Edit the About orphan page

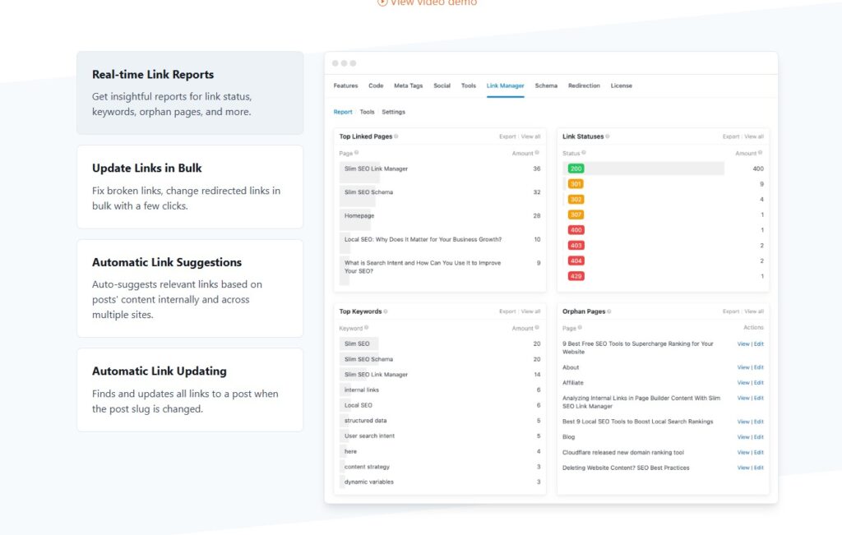[x=757, y=367]
